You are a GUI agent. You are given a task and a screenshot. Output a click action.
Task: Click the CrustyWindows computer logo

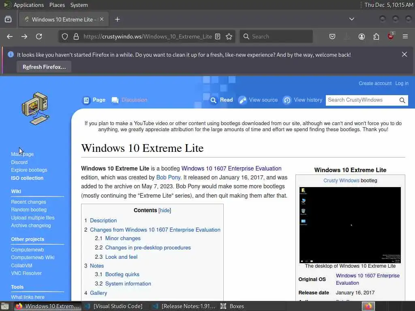36,109
